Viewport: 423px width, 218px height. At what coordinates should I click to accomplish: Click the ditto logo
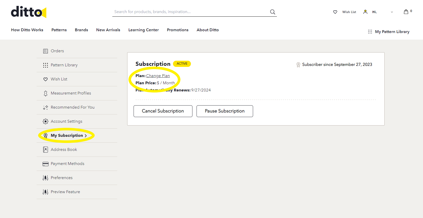tap(28, 12)
